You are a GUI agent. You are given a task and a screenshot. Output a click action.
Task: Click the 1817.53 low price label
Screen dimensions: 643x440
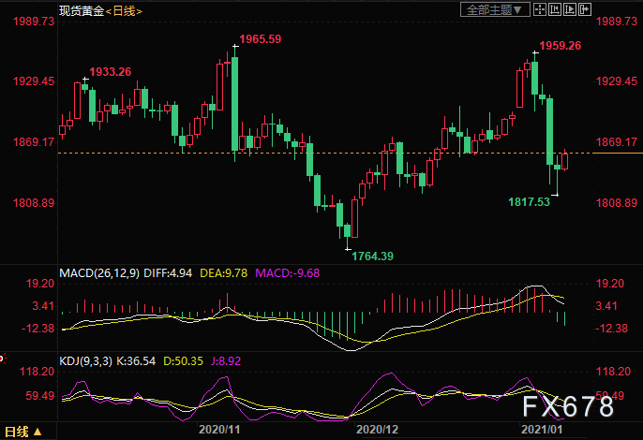(x=529, y=201)
